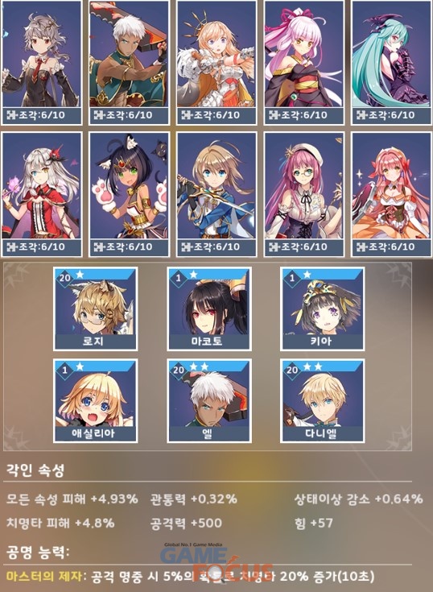Click the puzzle piece icon on first card
433x592 pixels.
[x=12, y=114]
